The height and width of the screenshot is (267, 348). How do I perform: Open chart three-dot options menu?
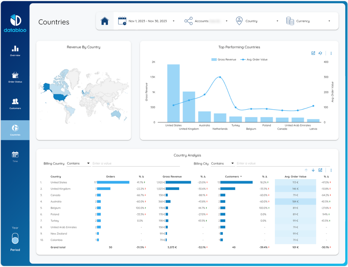(331, 53)
